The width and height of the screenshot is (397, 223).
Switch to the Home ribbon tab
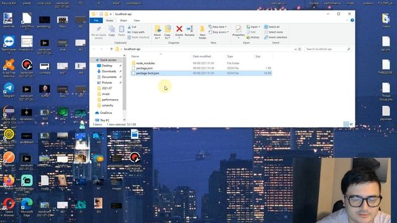110,20
